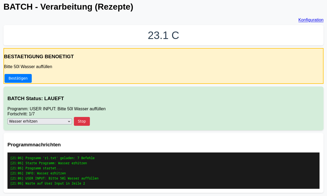This screenshot has width=327, height=196.
Task: Click the Fortschritt: 1/7 progress text
Action: pyautogui.click(x=21, y=114)
